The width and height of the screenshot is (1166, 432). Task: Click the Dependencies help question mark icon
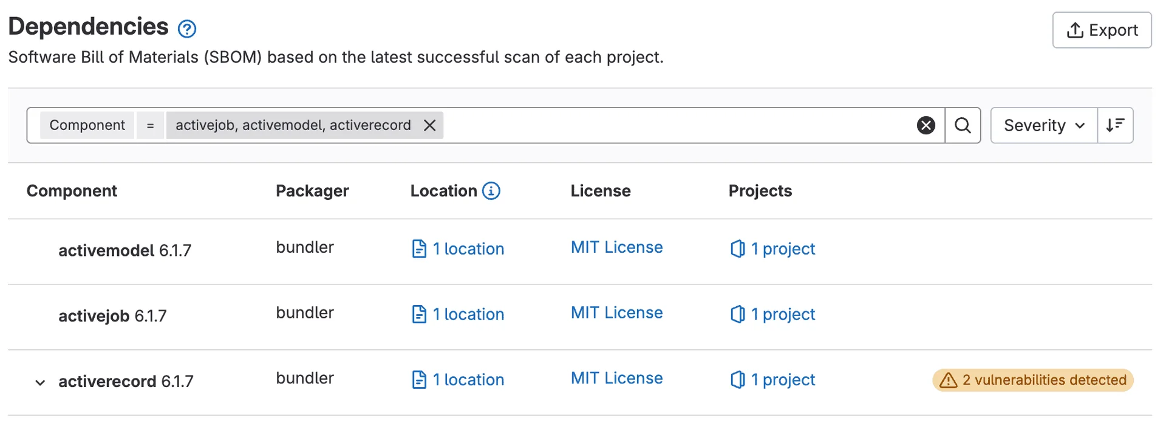[187, 29]
